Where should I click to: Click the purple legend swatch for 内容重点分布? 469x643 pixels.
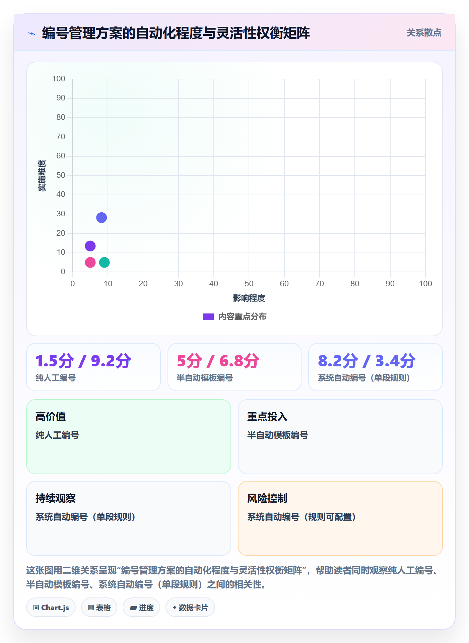[x=208, y=317]
